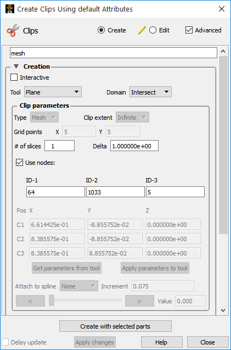Viewport: 231px width, 350px height.
Task: Select the Edit radio button
Action: tap(153, 30)
